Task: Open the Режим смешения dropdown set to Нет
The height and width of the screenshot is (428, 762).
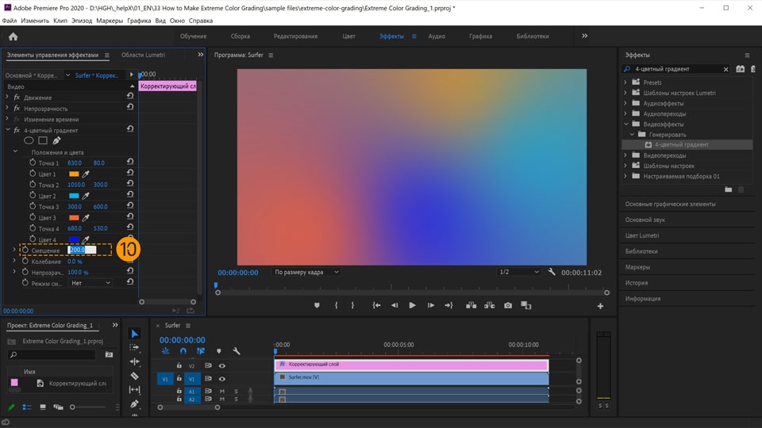Action: (89, 283)
